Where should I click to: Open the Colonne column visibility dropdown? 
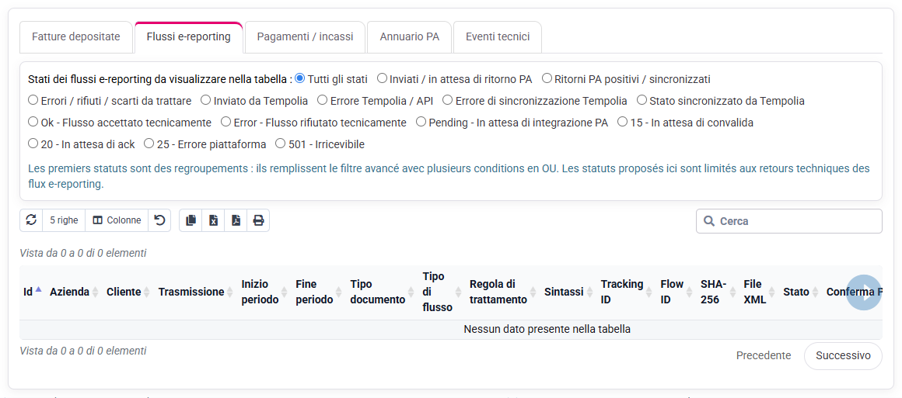pos(117,220)
